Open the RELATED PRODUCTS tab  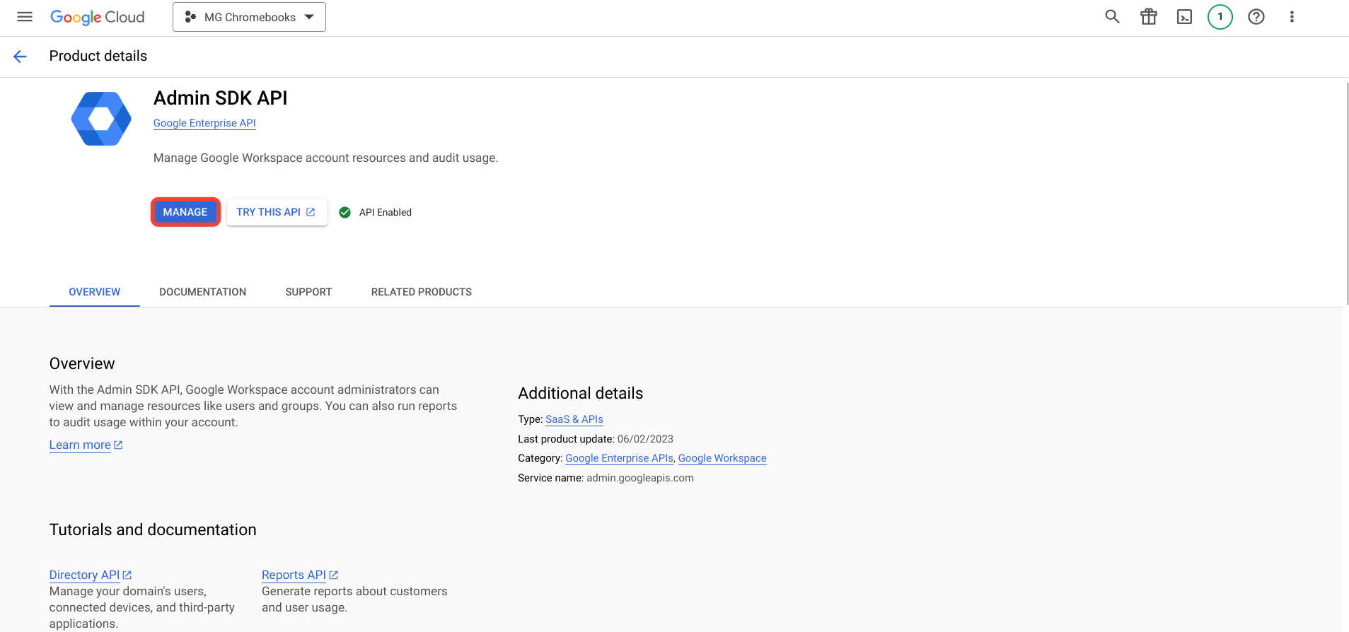[422, 292]
